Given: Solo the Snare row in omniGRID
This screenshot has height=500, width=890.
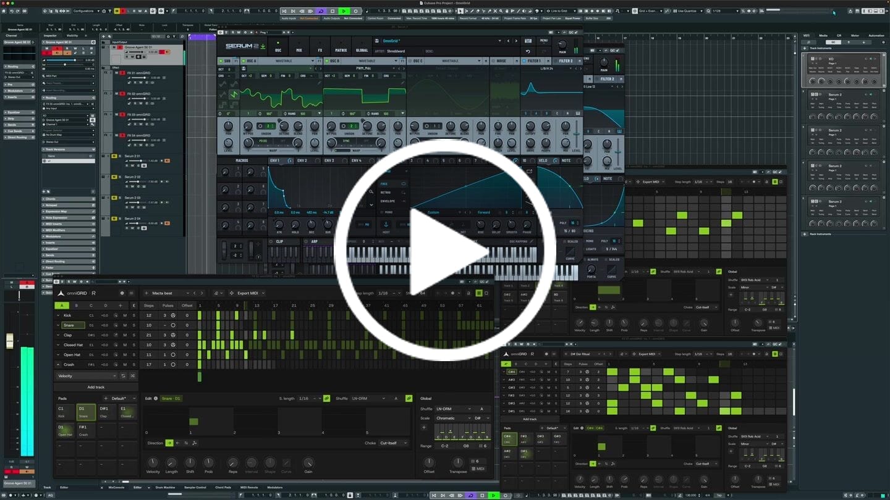Looking at the screenshot, I should click(133, 325).
